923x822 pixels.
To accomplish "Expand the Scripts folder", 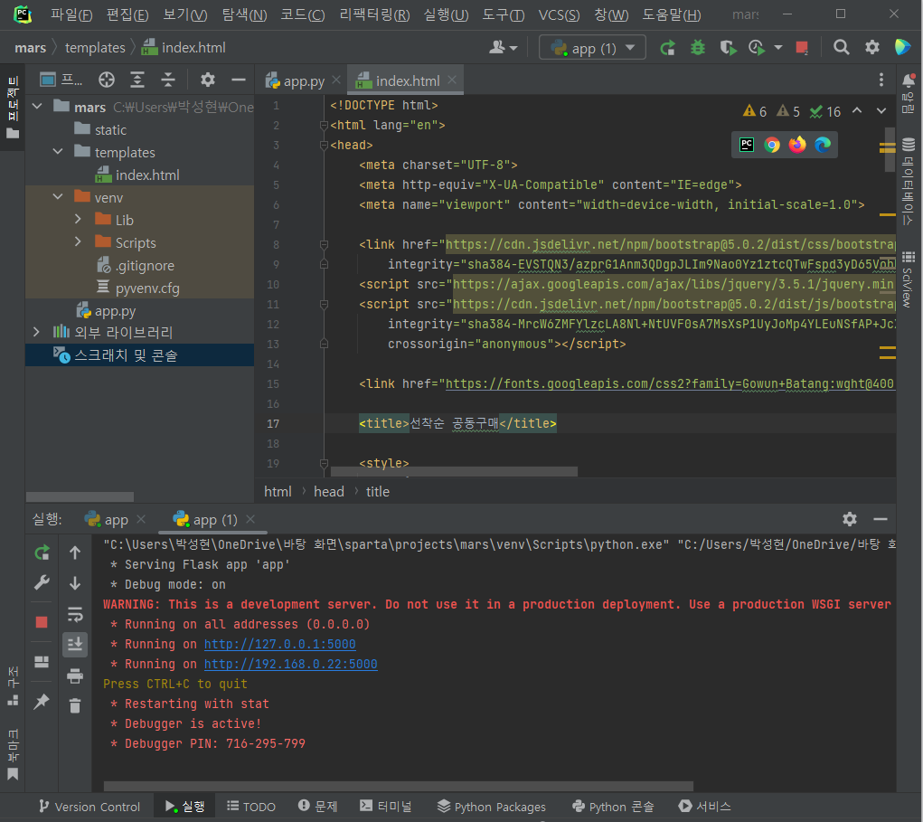I will click(x=78, y=242).
